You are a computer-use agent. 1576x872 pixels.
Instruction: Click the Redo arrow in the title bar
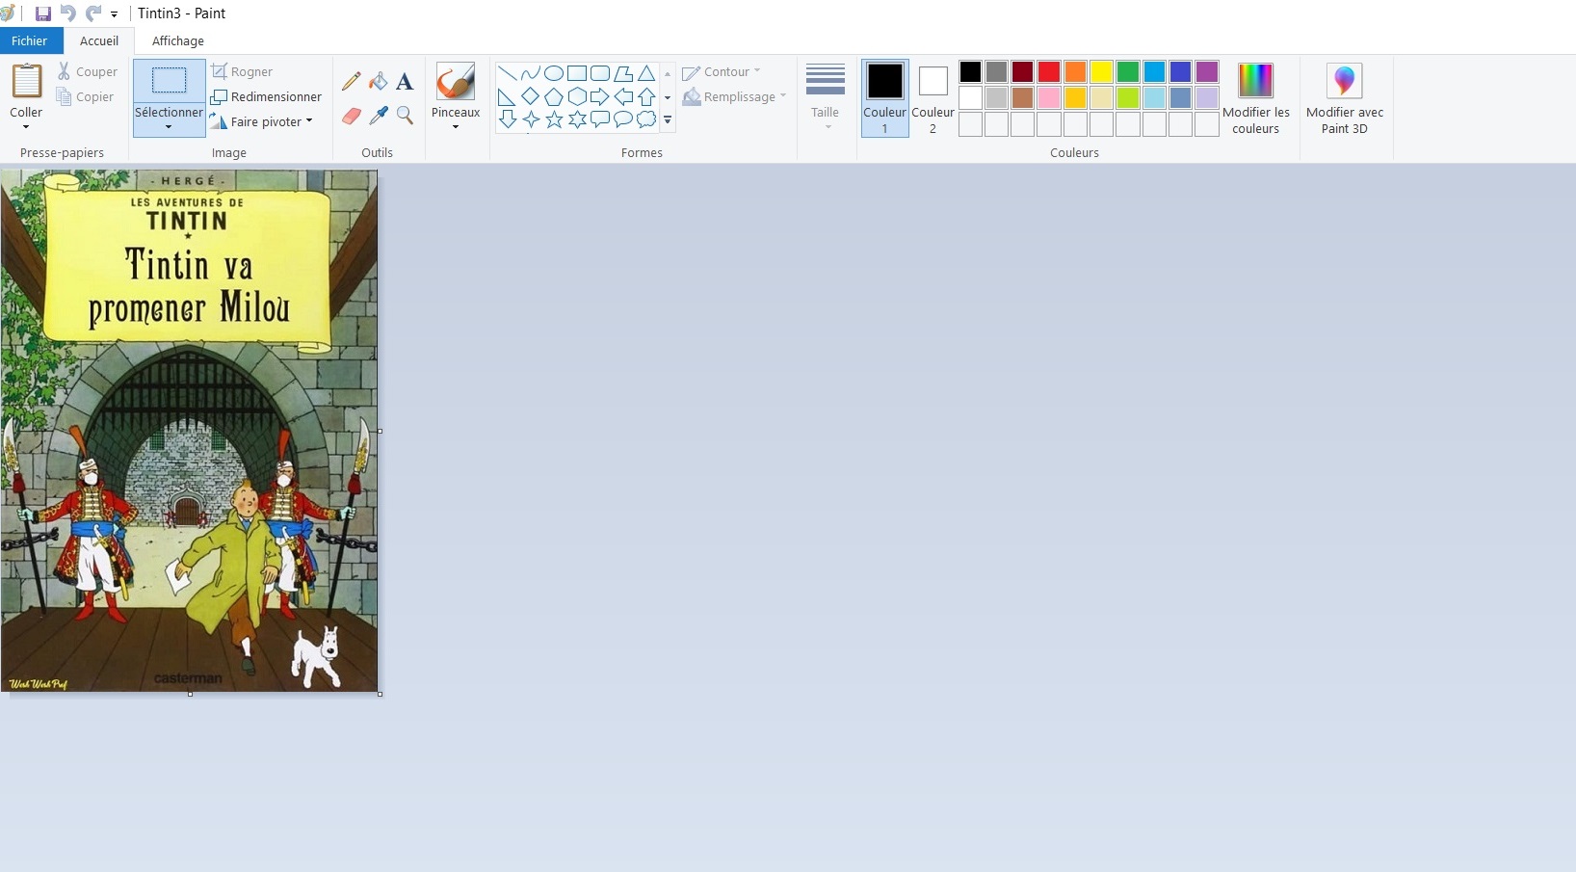[93, 13]
